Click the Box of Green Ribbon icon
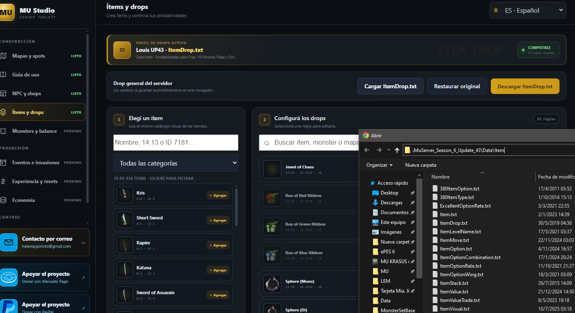 pos(272,226)
